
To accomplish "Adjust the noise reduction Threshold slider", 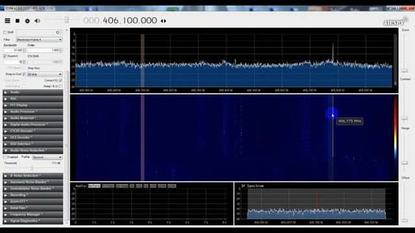I will [x=32, y=168].
